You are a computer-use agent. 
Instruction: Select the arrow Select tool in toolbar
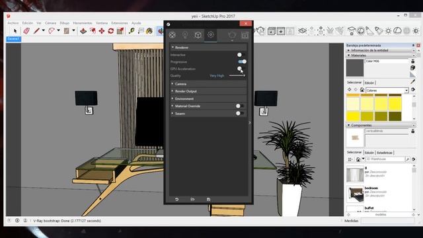coord(15,31)
